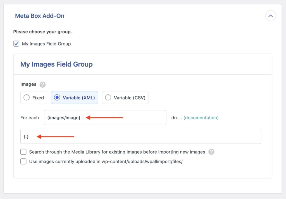Image resolution: width=286 pixels, height=199 pixels.
Task: Click the For each label
Action: tap(29, 118)
